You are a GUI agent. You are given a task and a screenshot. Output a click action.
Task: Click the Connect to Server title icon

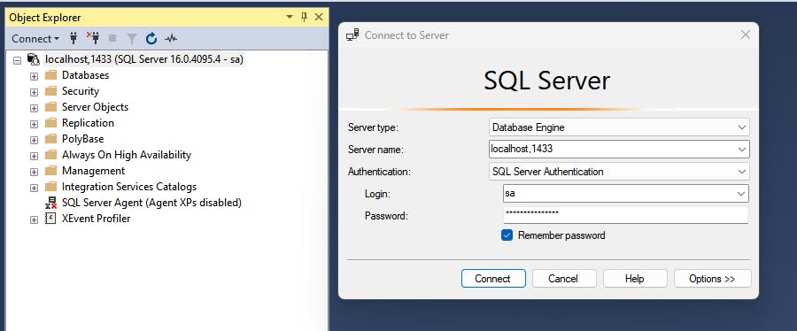[x=352, y=35]
